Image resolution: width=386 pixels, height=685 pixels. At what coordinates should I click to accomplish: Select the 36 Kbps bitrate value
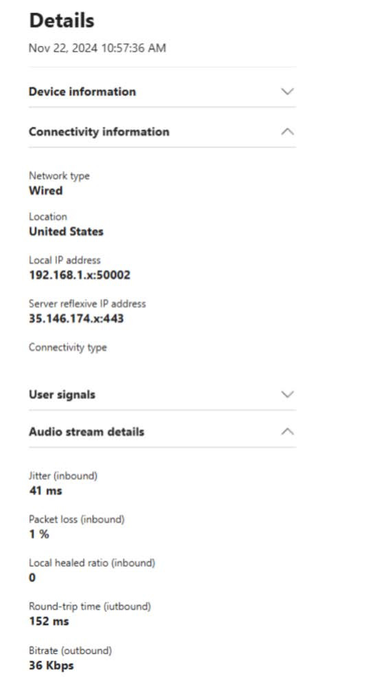[x=52, y=666]
